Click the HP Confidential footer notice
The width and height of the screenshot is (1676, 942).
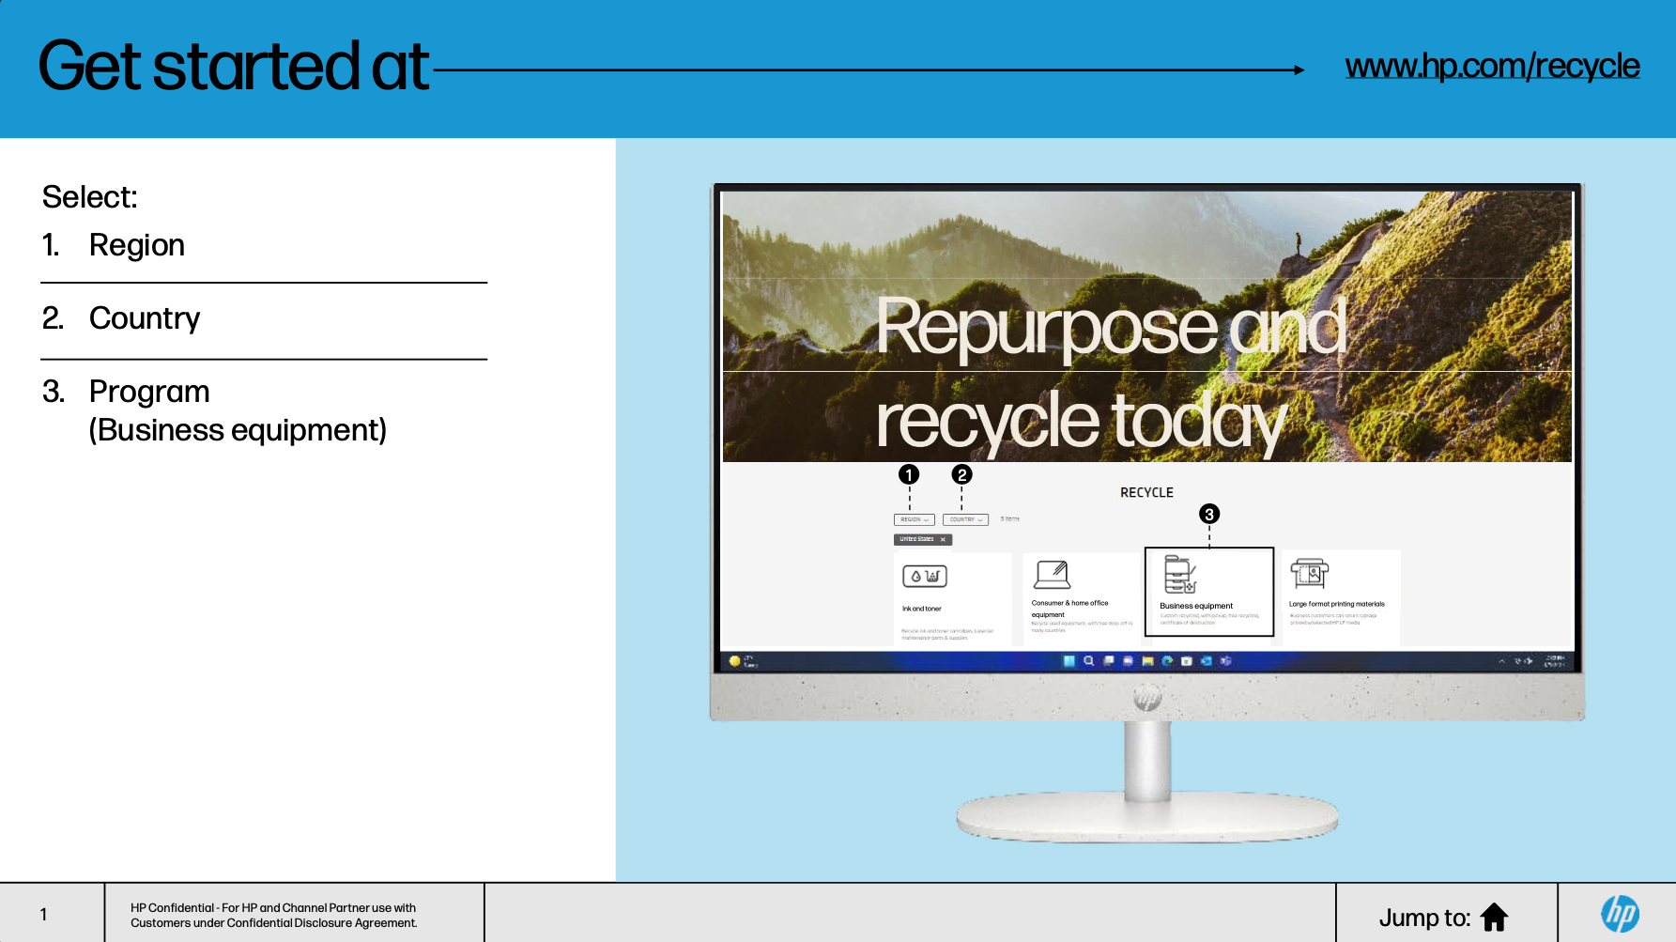[x=273, y=916]
